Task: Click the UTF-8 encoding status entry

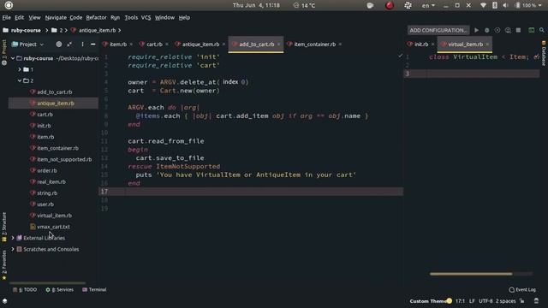Action: coord(485,300)
